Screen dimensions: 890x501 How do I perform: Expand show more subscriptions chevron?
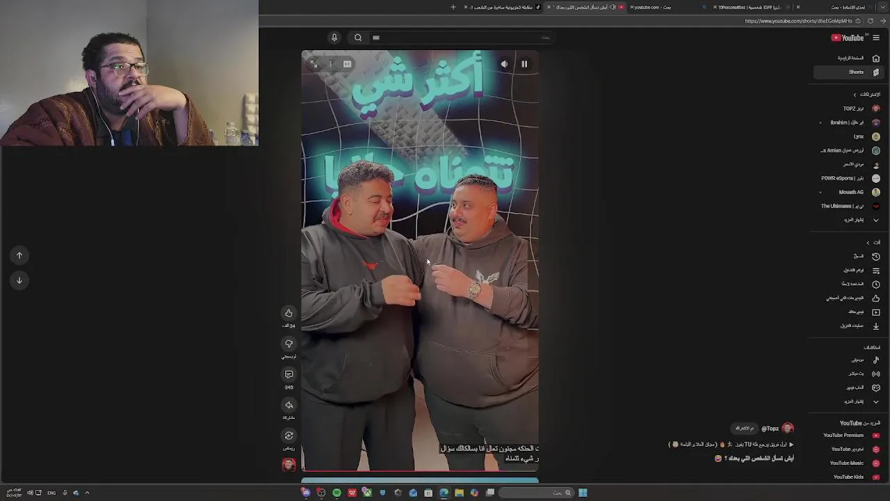pos(875,220)
